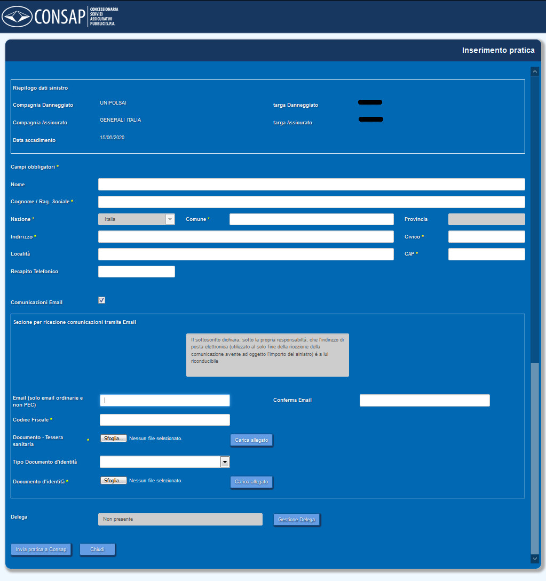Click the Codice Fiscale input field
Screen dimensions: 546x581
(164, 420)
